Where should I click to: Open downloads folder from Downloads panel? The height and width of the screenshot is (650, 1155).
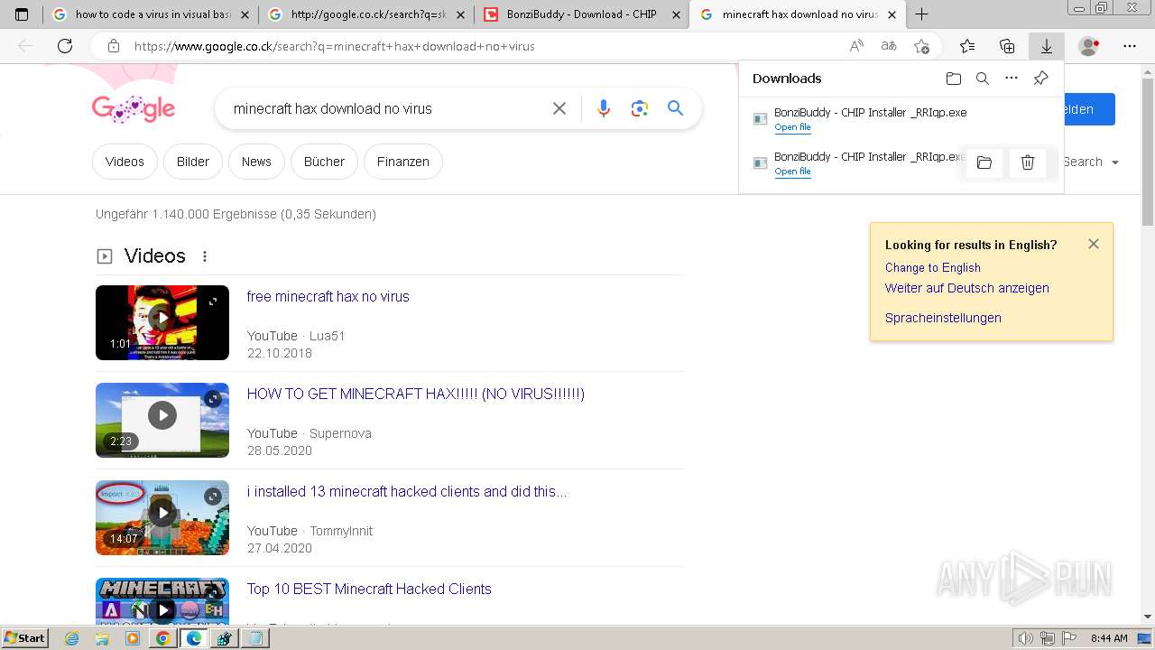(954, 79)
